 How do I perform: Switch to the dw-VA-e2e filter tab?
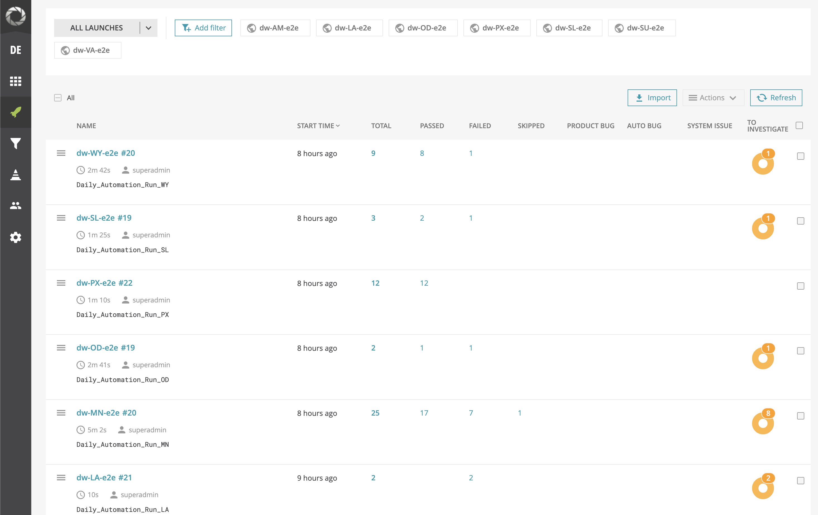[x=88, y=50]
